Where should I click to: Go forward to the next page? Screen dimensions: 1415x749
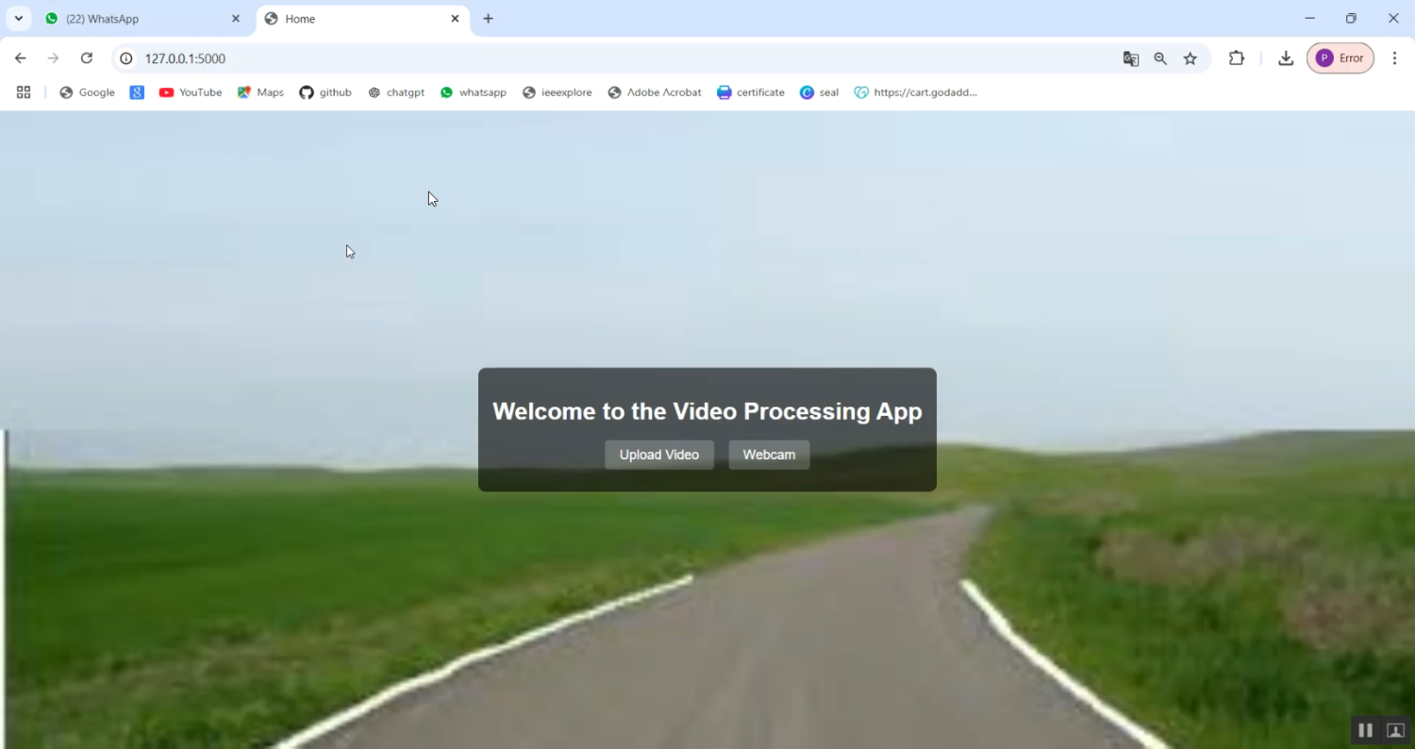tap(54, 58)
